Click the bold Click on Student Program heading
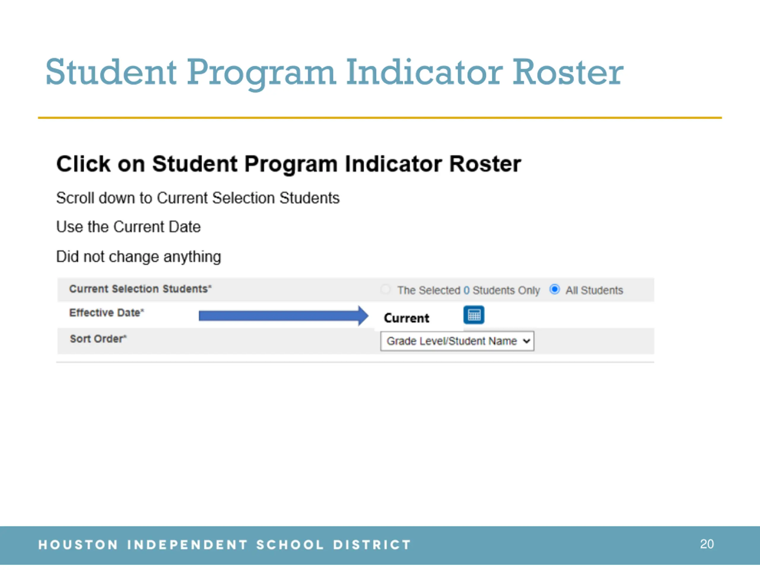This screenshot has height=570, width=760. click(x=289, y=164)
